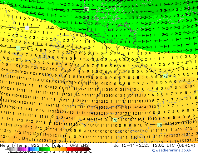Screen dimensions: 198x153
Task: Select the '12:00 UTC' time text
Action: (x=164, y=145)
